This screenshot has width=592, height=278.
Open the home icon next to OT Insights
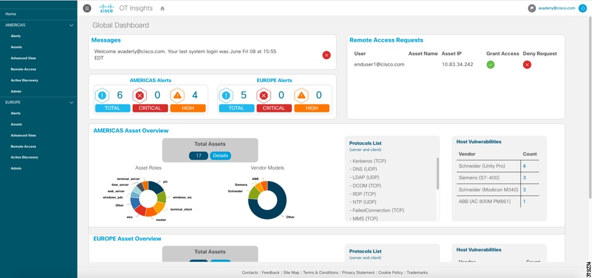(x=163, y=8)
